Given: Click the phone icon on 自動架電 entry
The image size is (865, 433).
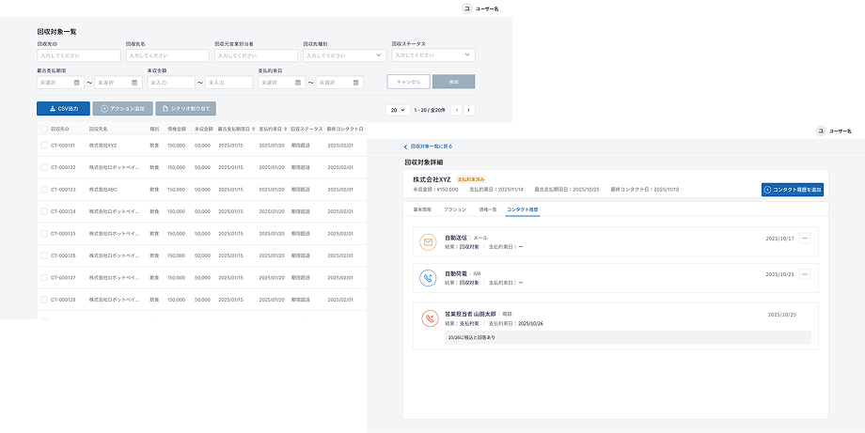Looking at the screenshot, I should click(428, 278).
